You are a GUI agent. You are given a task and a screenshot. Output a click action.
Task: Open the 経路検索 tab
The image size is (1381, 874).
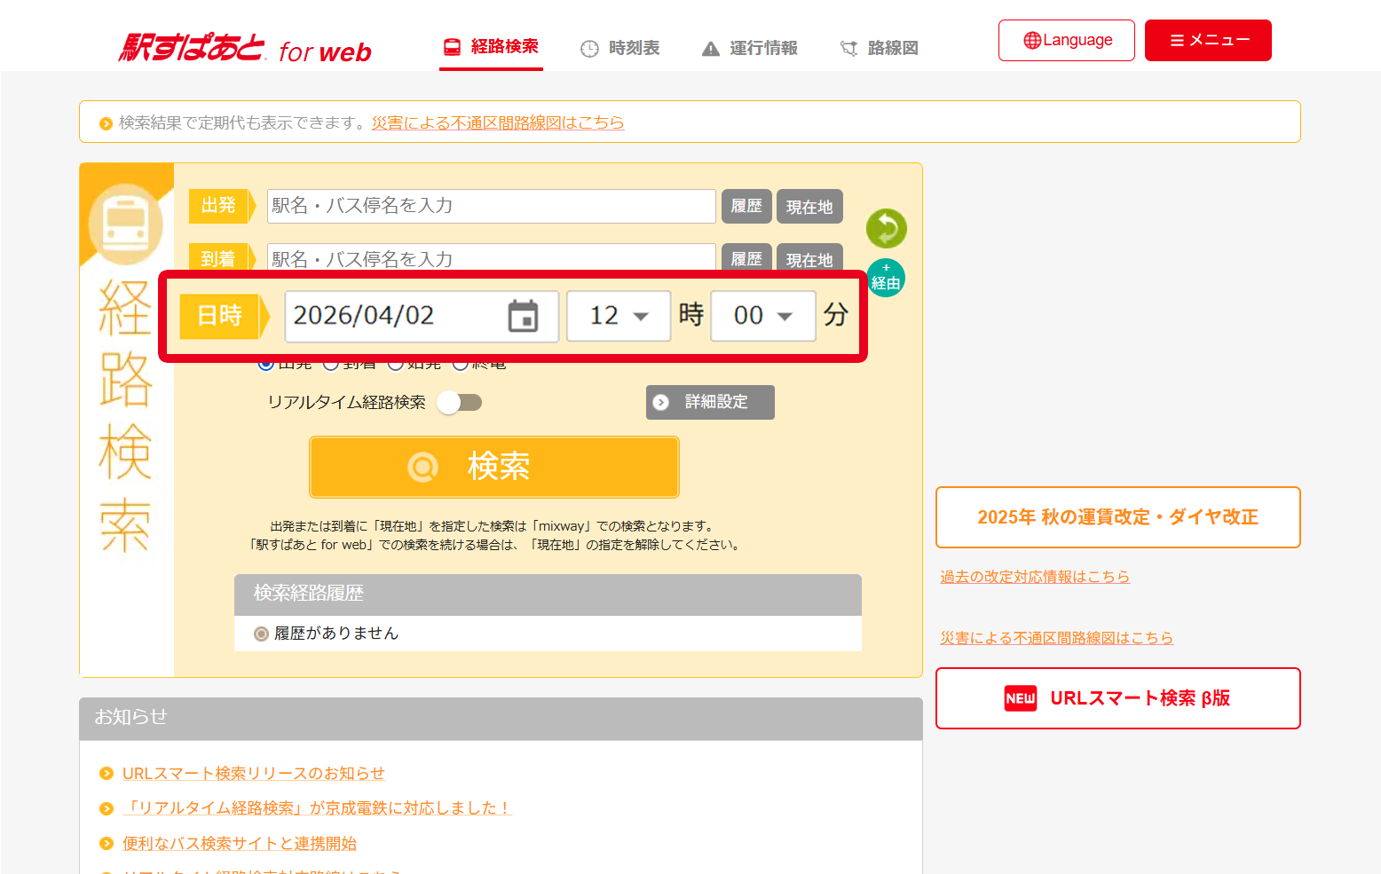click(491, 47)
